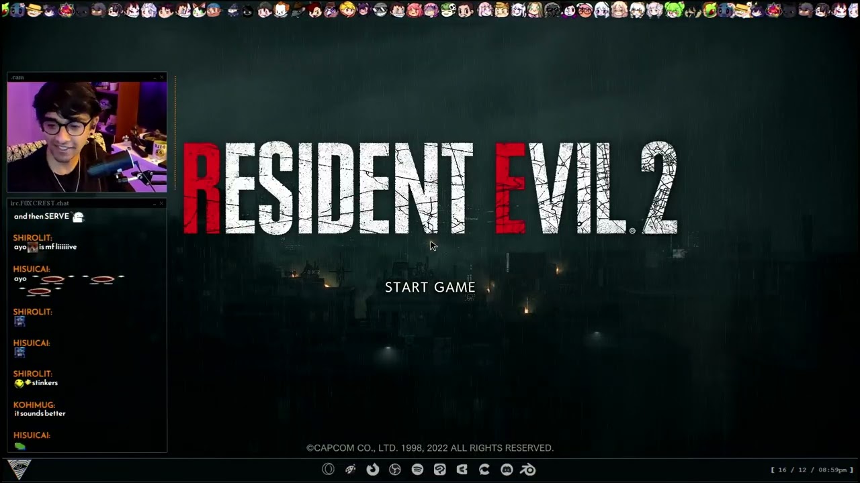Click the calico cat avatar in top row
The image size is (860, 483).
pos(199,10)
